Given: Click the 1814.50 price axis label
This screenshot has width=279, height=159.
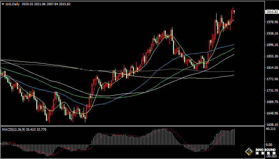Looking at the screenshot, I should [x=271, y=68].
